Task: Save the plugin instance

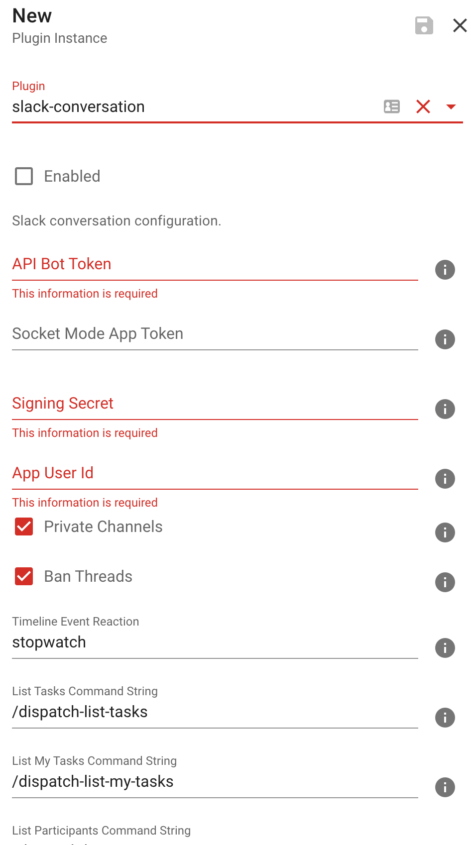Action: pyautogui.click(x=424, y=25)
